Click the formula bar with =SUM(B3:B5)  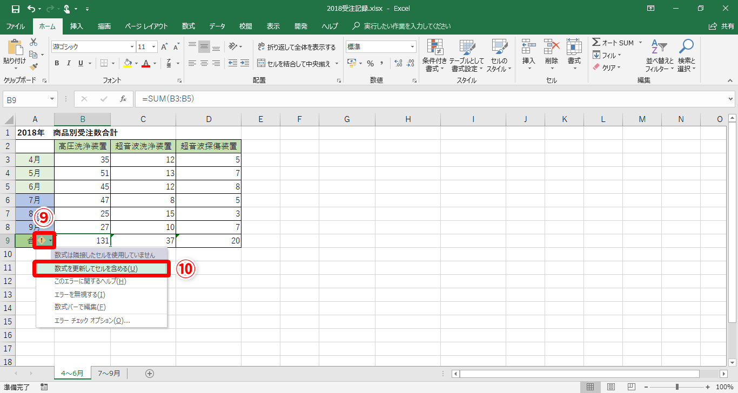(431, 99)
